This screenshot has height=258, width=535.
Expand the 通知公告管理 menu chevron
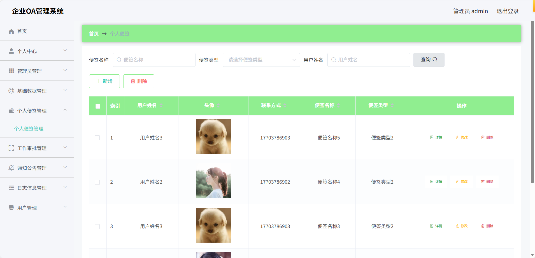point(65,167)
